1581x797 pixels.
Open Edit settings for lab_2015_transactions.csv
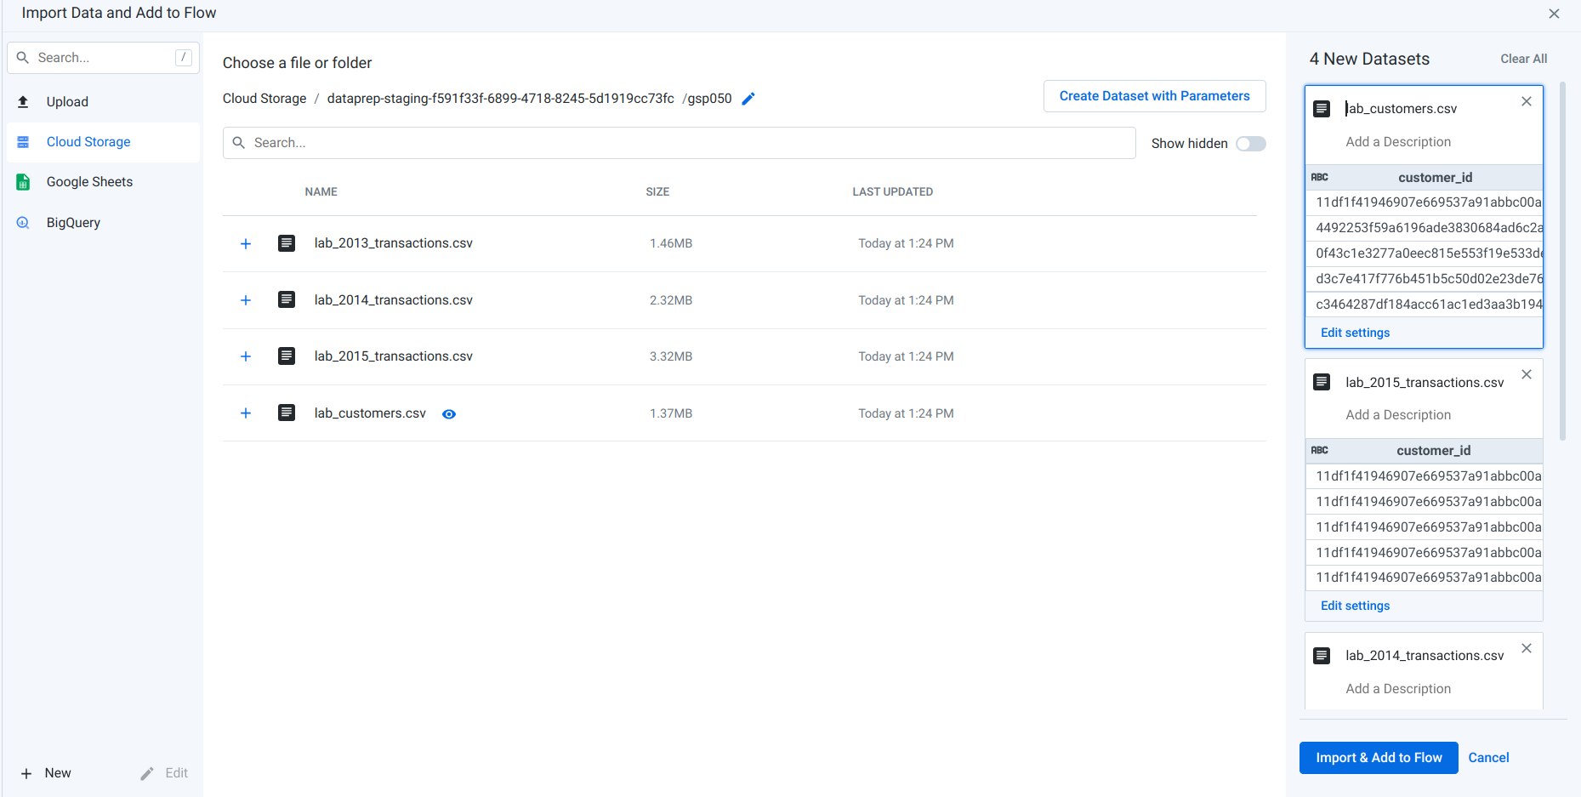pos(1355,605)
